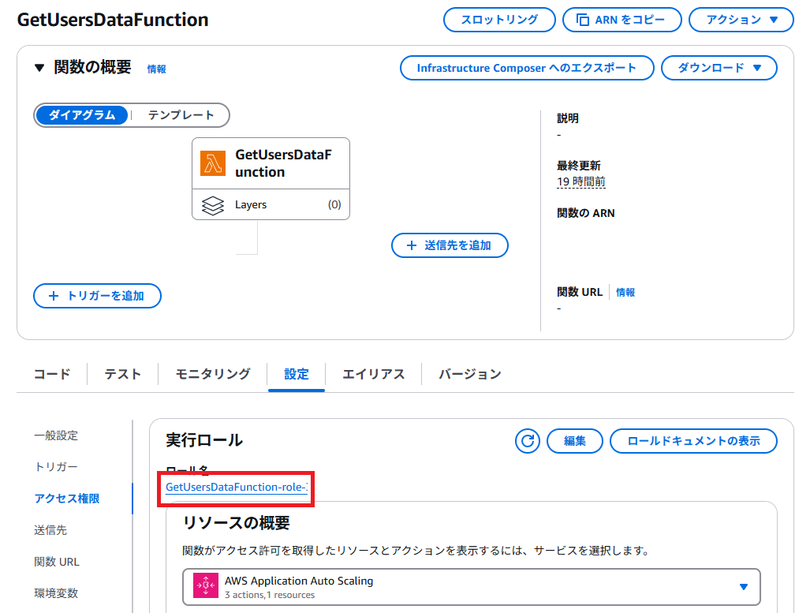Image resolution: width=795 pixels, height=613 pixels.
Task: Open the アクション dropdown menu
Action: click(741, 20)
